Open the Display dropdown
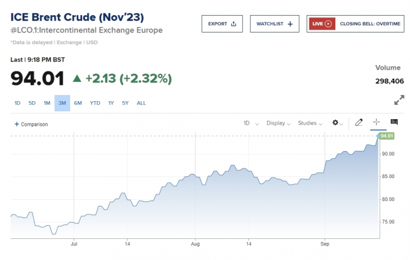The width and height of the screenshot is (410, 260). [x=279, y=123]
